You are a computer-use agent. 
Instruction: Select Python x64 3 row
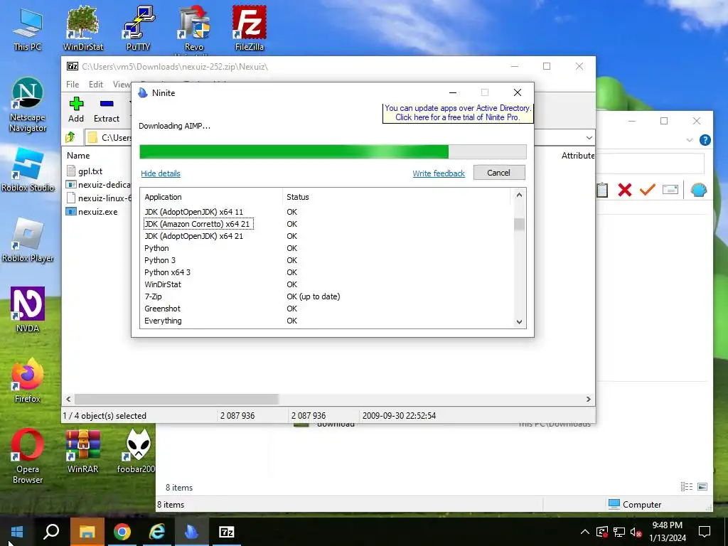click(x=326, y=272)
